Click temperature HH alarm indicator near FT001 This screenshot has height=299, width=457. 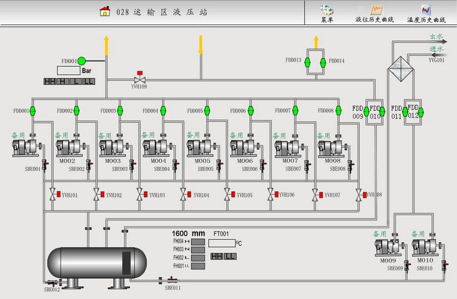point(217,257)
